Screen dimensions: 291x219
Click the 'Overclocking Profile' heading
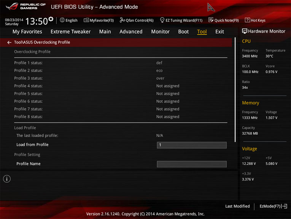point(32,52)
